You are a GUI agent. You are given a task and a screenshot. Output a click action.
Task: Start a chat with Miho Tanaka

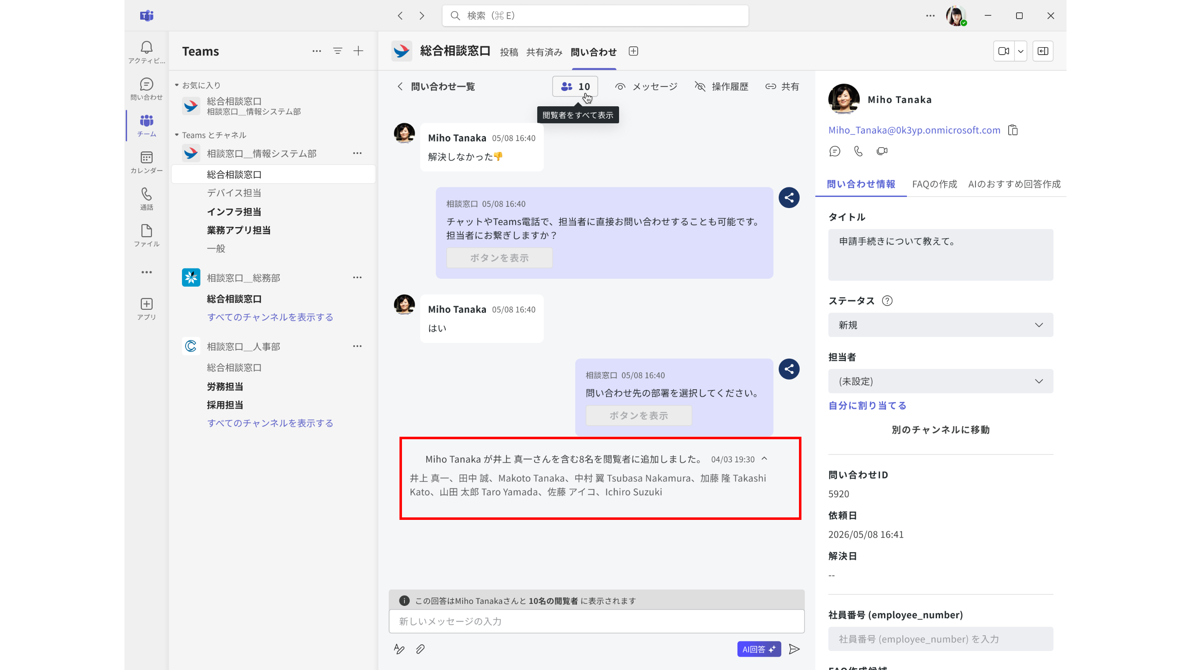click(835, 151)
